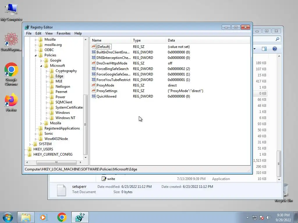Screen dimensions: 298x223
Task: Open the View menu
Action: coord(49,33)
